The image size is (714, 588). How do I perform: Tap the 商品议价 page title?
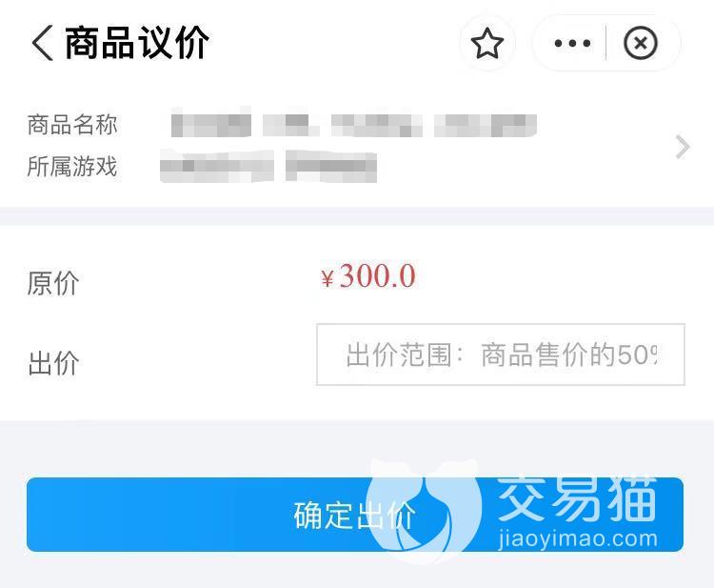(x=136, y=43)
